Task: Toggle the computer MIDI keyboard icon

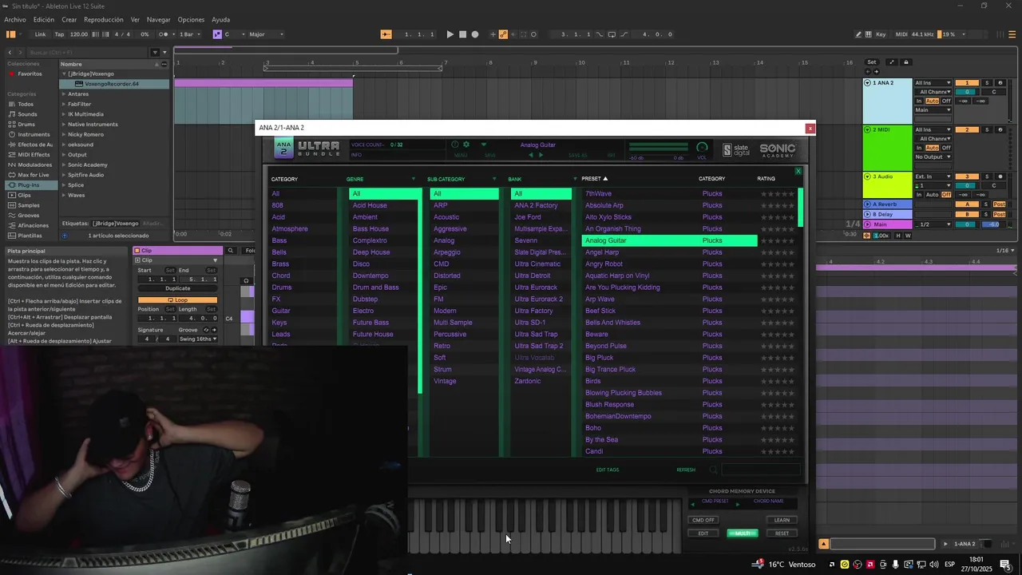Action: (x=869, y=34)
